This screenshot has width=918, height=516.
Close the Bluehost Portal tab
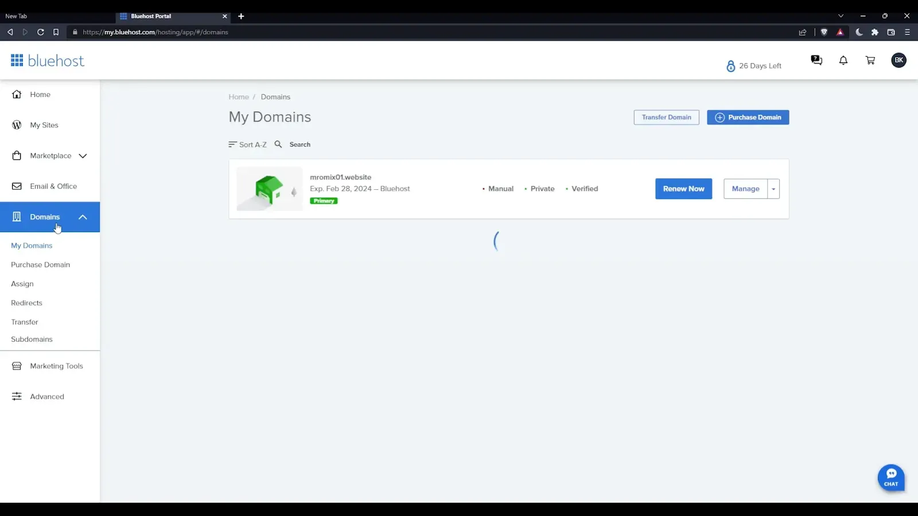(225, 16)
